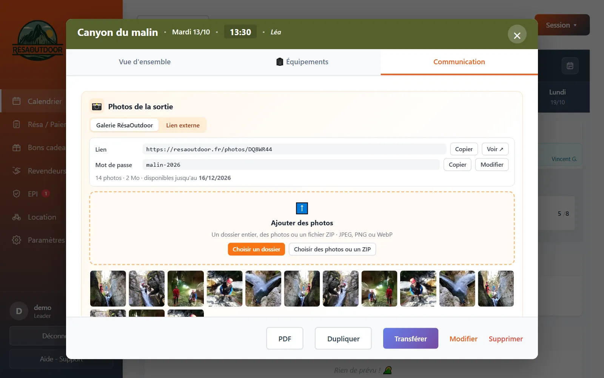Export the session as PDF
The width and height of the screenshot is (604, 378).
[x=285, y=339]
